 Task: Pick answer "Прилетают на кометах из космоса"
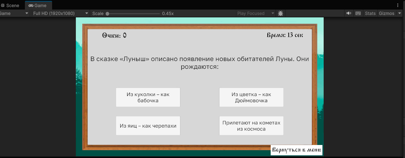251,126
